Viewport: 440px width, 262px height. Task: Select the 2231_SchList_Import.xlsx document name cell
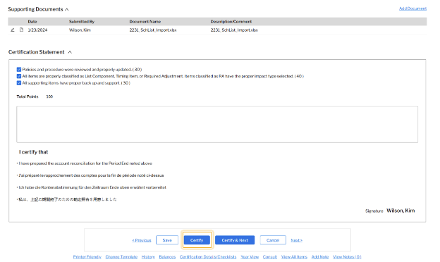(153, 30)
